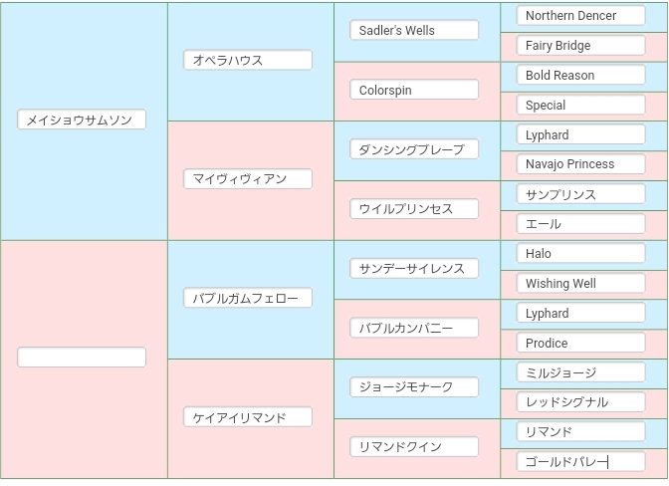This screenshot has height=486, width=669.
Task: Focus the サンデーサイレンス input field
Action: pyautogui.click(x=414, y=268)
